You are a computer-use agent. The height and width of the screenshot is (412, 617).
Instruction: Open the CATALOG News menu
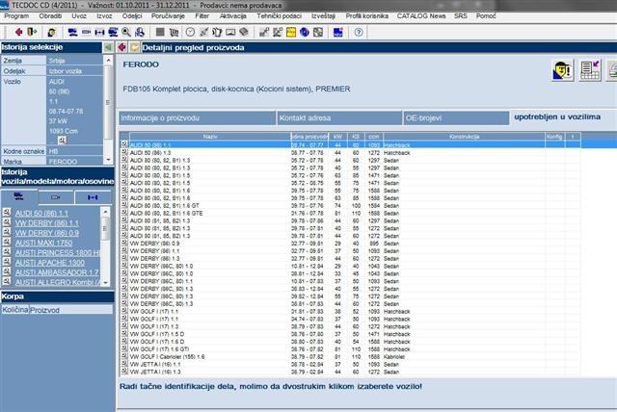click(x=421, y=16)
